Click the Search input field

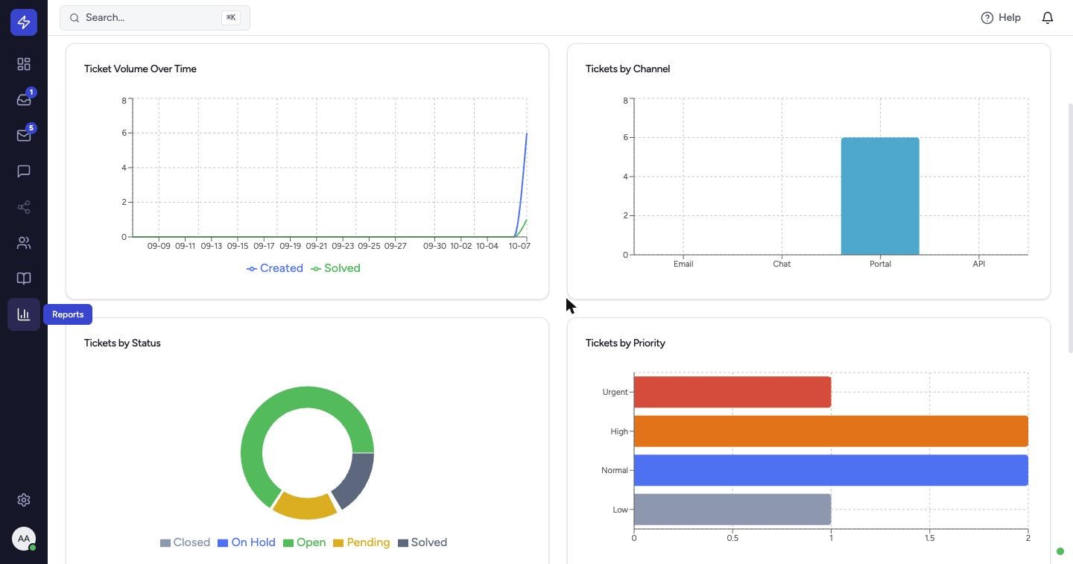[x=155, y=17]
